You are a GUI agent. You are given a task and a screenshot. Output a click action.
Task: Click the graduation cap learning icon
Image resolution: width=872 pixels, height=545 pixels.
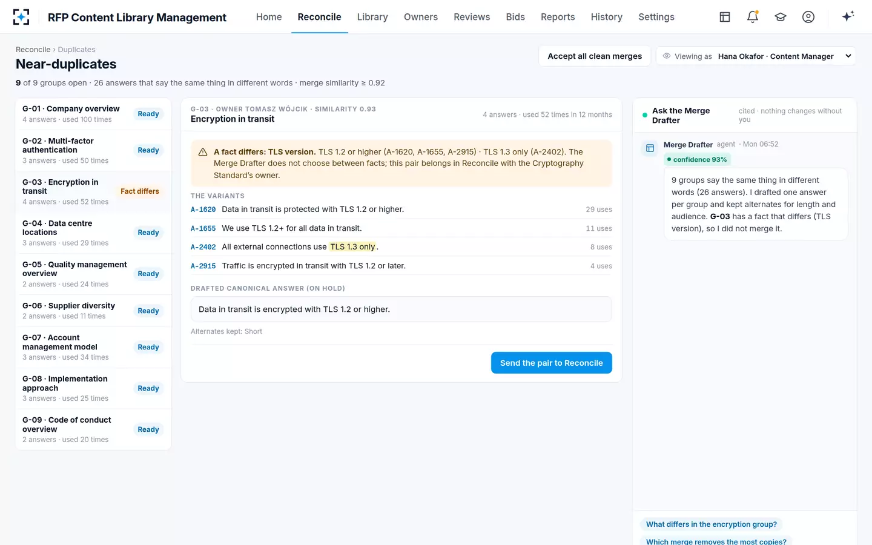(x=781, y=17)
